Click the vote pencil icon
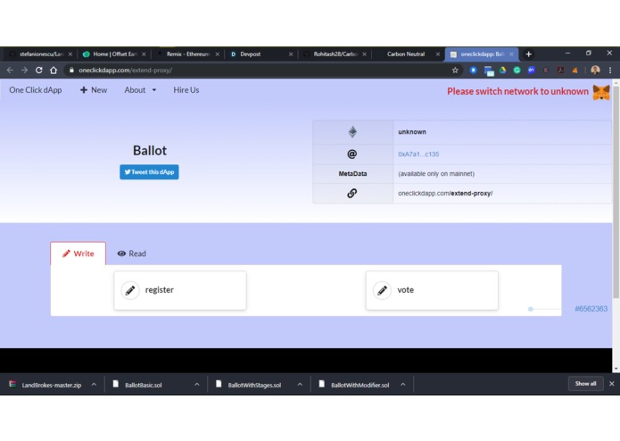Screen dimensions: 620x441 (x=382, y=290)
